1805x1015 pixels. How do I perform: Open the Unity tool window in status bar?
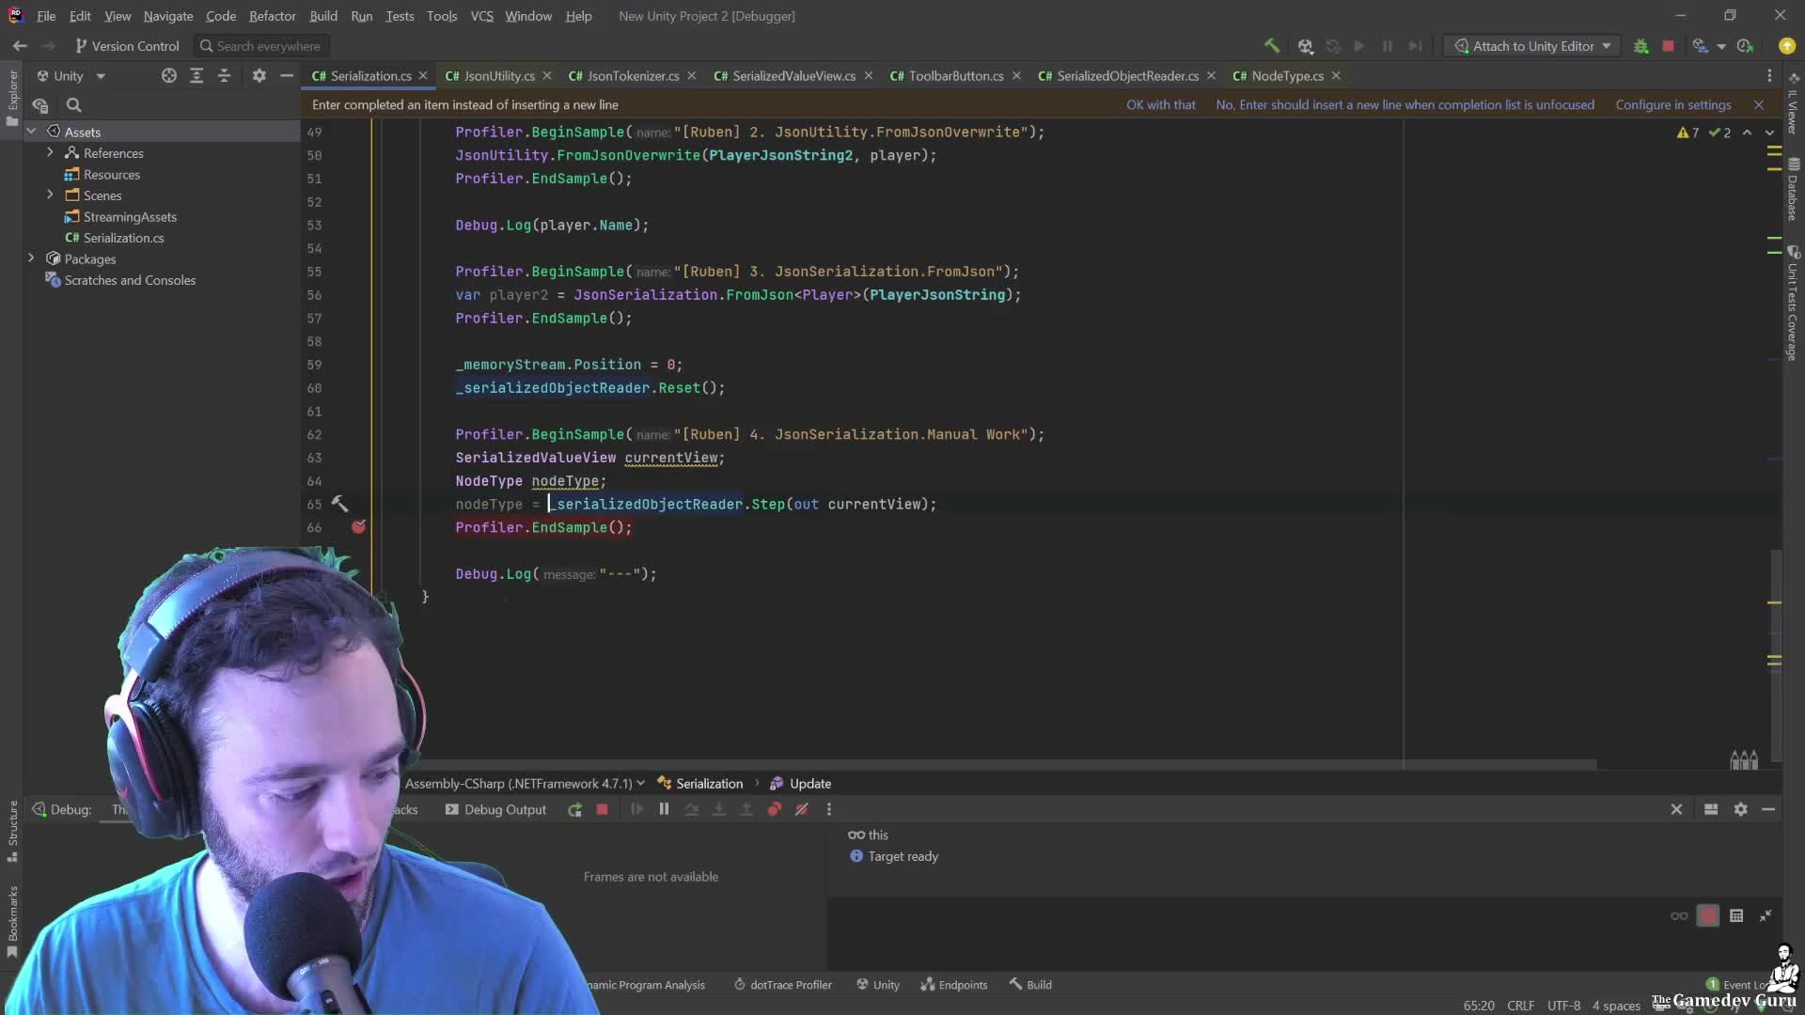[x=877, y=985]
